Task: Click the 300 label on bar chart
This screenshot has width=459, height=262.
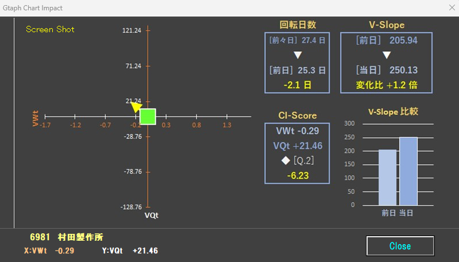Action: (x=349, y=124)
